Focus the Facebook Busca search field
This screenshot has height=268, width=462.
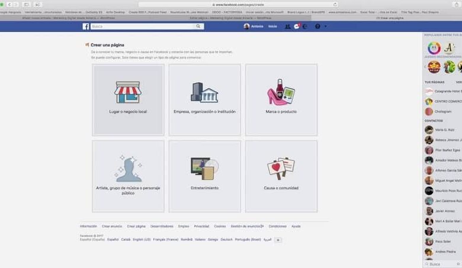[142, 26]
